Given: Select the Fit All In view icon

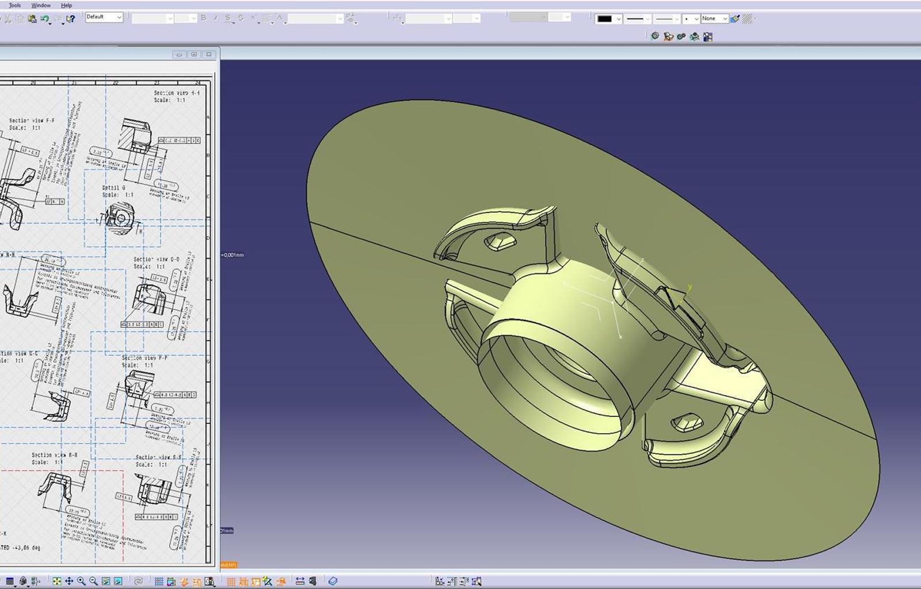Looking at the screenshot, I should click(56, 582).
